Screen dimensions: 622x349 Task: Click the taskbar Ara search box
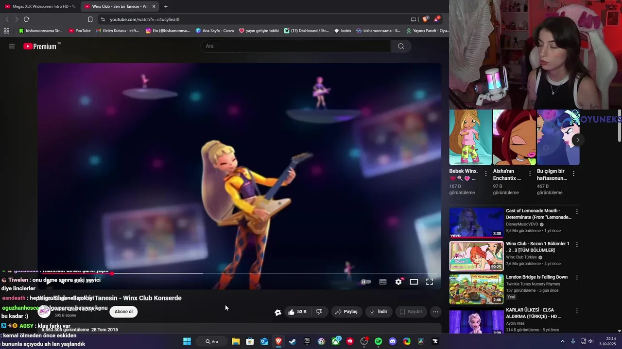tap(211, 341)
